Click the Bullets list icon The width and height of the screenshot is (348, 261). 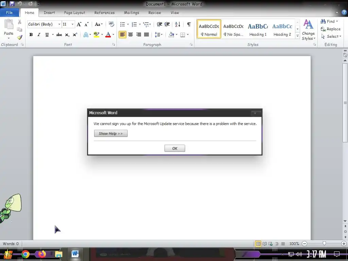tap(122, 24)
